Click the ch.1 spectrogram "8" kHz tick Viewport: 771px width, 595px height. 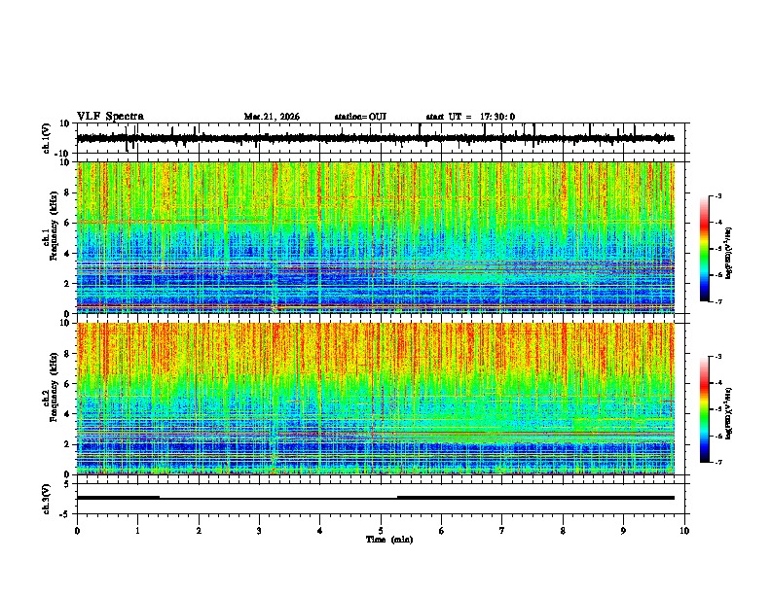[68, 192]
